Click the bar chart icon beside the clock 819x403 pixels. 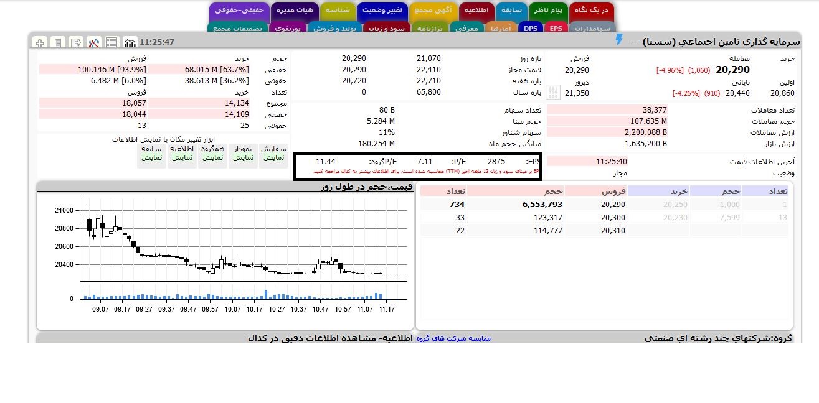[130, 42]
